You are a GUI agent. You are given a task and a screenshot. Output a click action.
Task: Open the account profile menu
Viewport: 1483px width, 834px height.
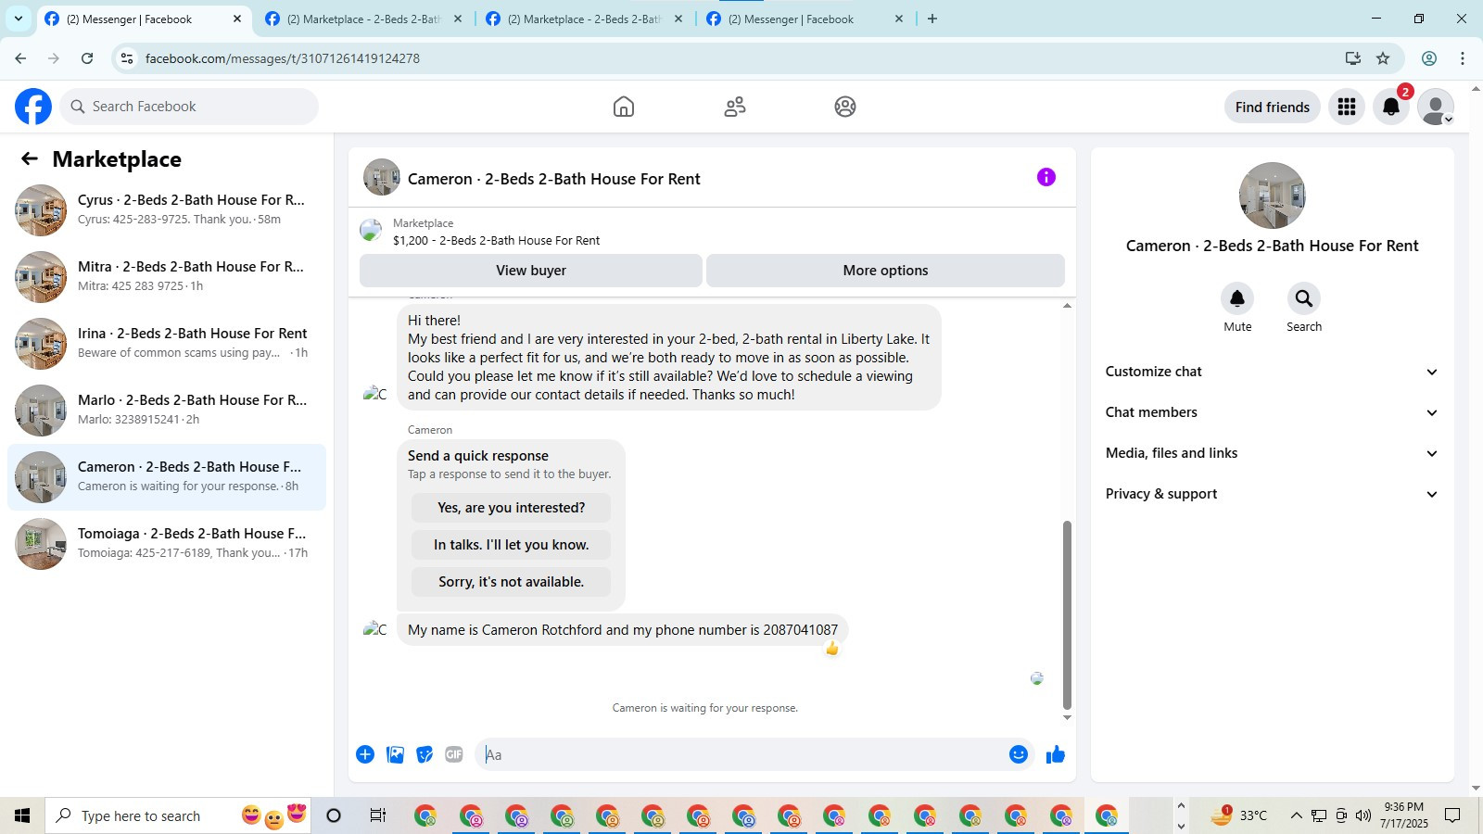pos(1436,107)
